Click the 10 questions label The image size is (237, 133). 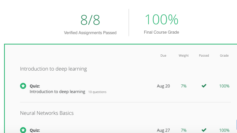click(x=97, y=92)
